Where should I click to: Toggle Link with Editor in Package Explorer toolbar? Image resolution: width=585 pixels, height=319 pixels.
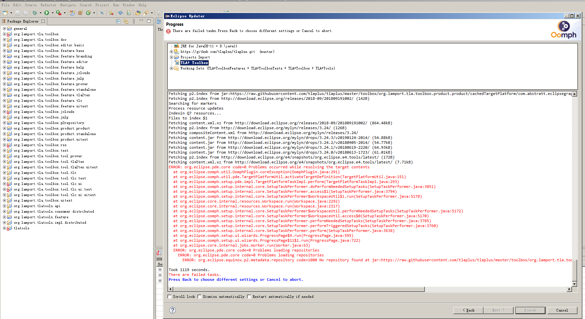click(126, 21)
